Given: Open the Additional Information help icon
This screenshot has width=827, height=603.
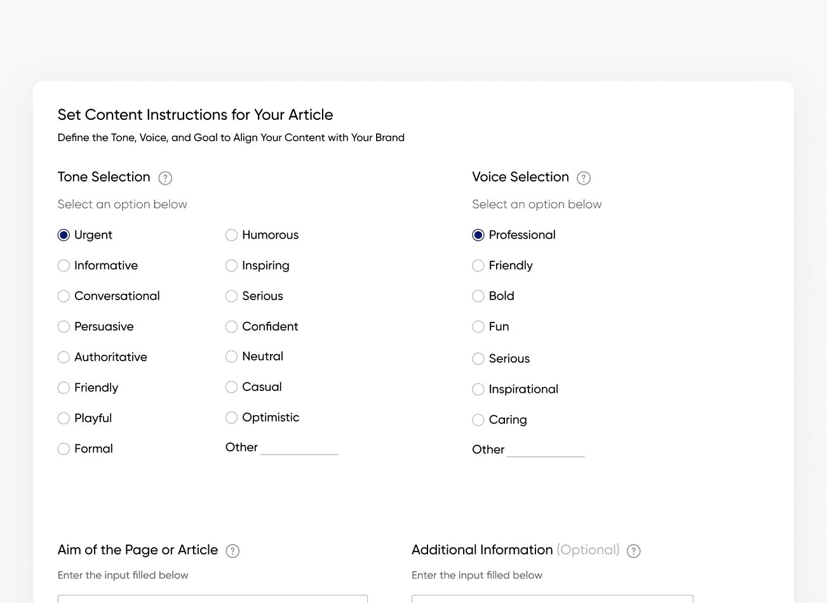Looking at the screenshot, I should point(633,551).
